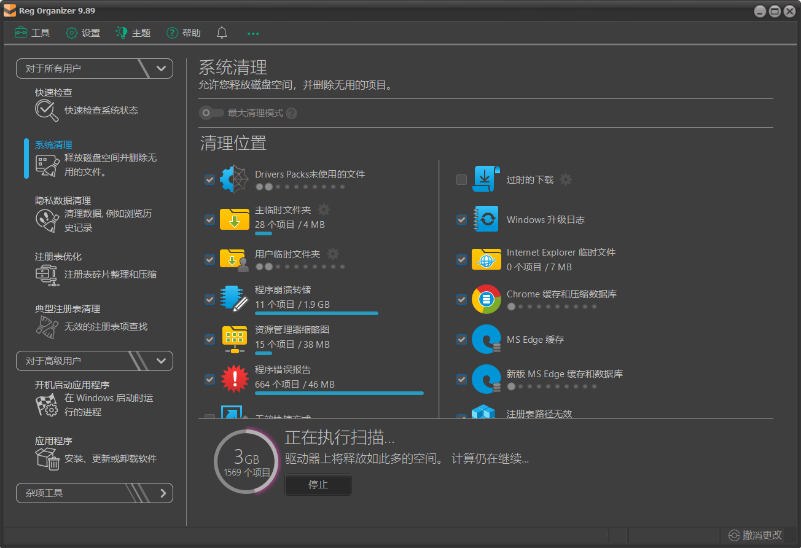
Task: Click 撤消更改 in the status bar
Action: coord(756,535)
